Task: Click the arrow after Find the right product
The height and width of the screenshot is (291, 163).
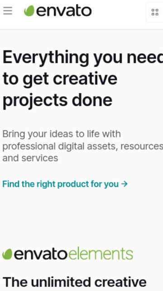Action: [125, 184]
